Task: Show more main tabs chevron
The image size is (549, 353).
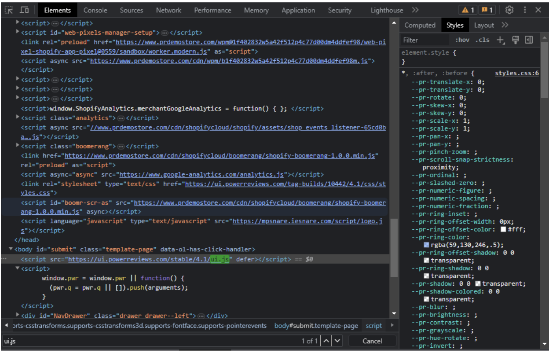Action: (x=415, y=10)
